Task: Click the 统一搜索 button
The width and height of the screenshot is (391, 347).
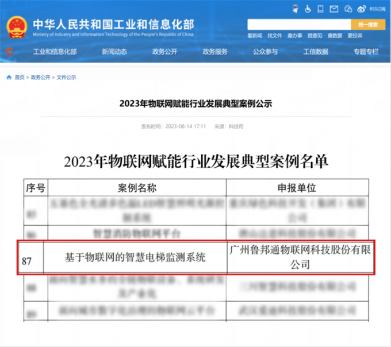Action: pos(368,24)
